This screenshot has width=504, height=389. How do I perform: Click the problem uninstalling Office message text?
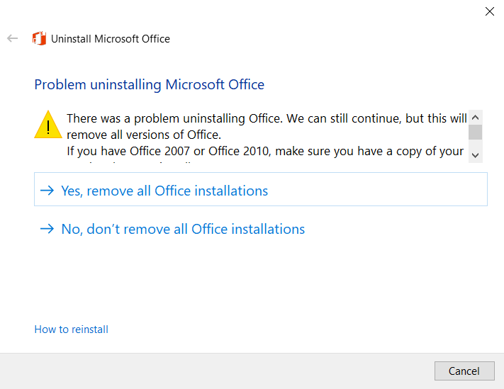click(267, 118)
